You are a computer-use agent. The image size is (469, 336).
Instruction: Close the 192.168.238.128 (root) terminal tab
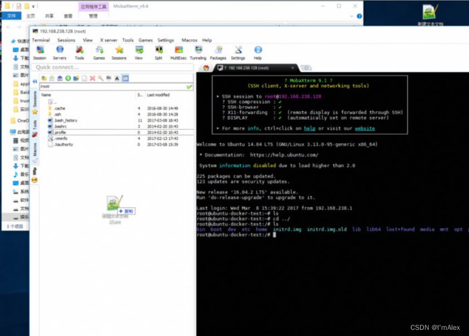click(x=292, y=68)
